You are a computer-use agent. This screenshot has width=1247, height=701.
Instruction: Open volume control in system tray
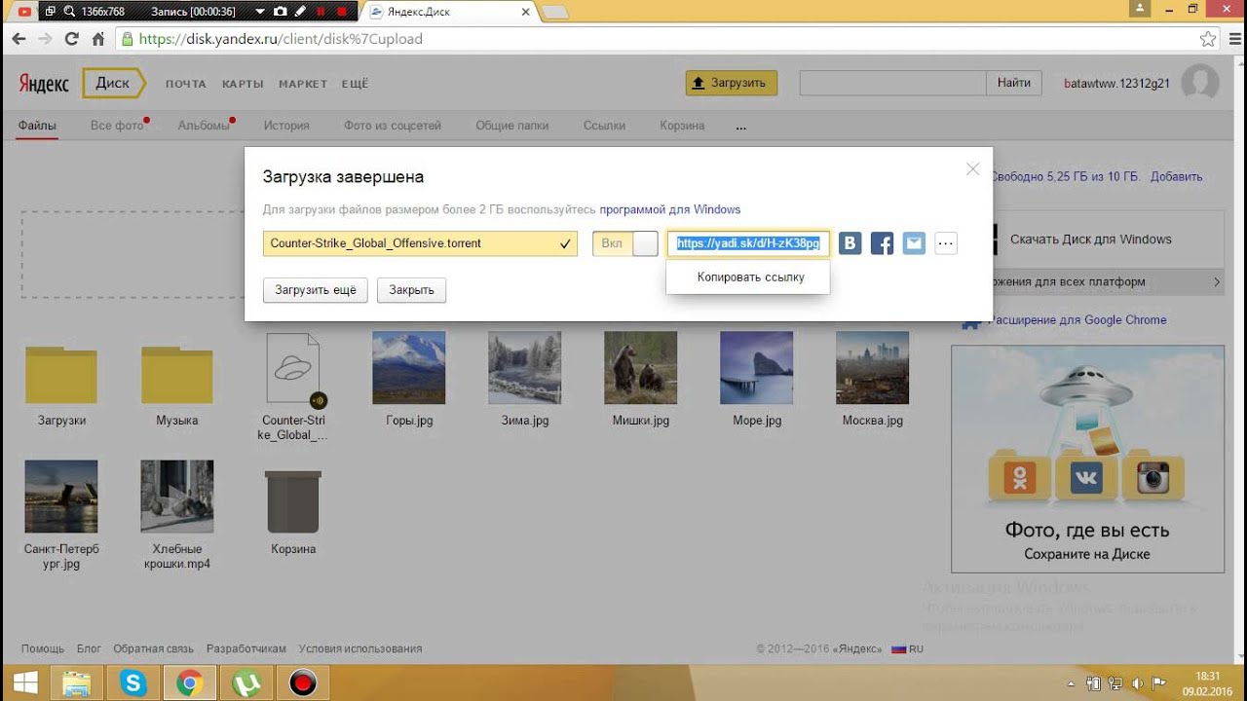tap(1137, 683)
